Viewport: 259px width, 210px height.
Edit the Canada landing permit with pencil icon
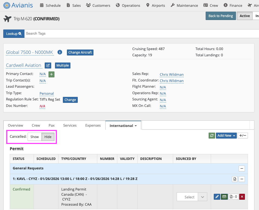pyautogui.click(x=217, y=197)
